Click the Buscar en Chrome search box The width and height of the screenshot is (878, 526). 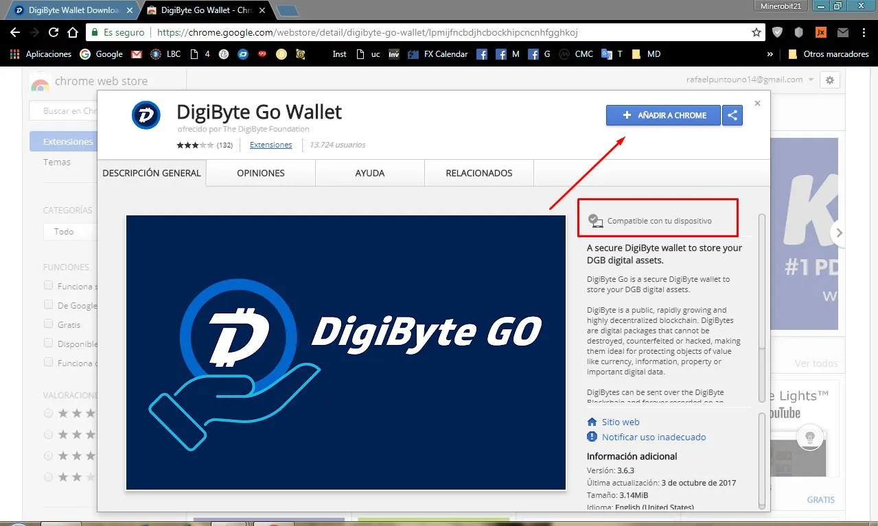point(63,110)
